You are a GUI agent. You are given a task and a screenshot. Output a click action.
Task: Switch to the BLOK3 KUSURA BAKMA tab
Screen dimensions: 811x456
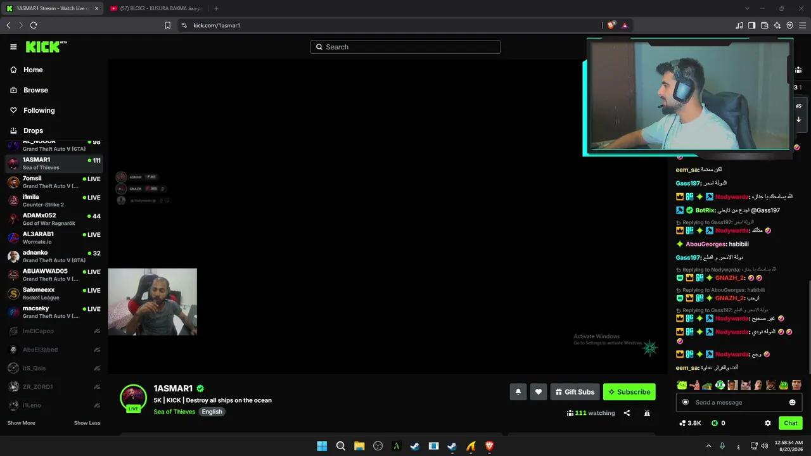(x=156, y=8)
